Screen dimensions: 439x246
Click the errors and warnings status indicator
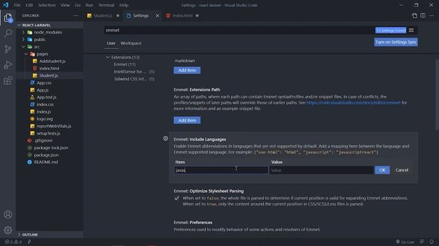coord(13,242)
